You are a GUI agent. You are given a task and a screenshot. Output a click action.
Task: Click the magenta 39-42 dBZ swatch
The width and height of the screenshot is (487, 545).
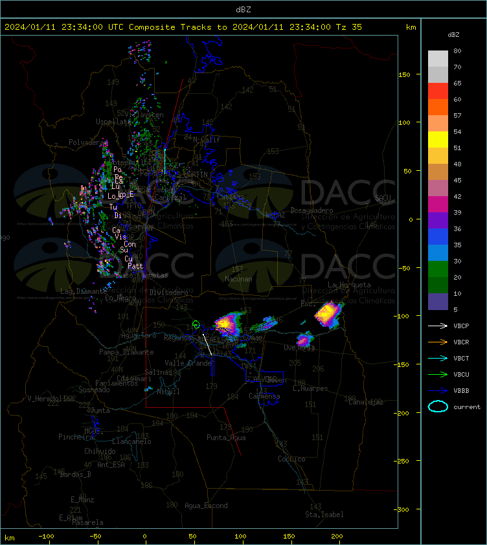[x=438, y=204]
